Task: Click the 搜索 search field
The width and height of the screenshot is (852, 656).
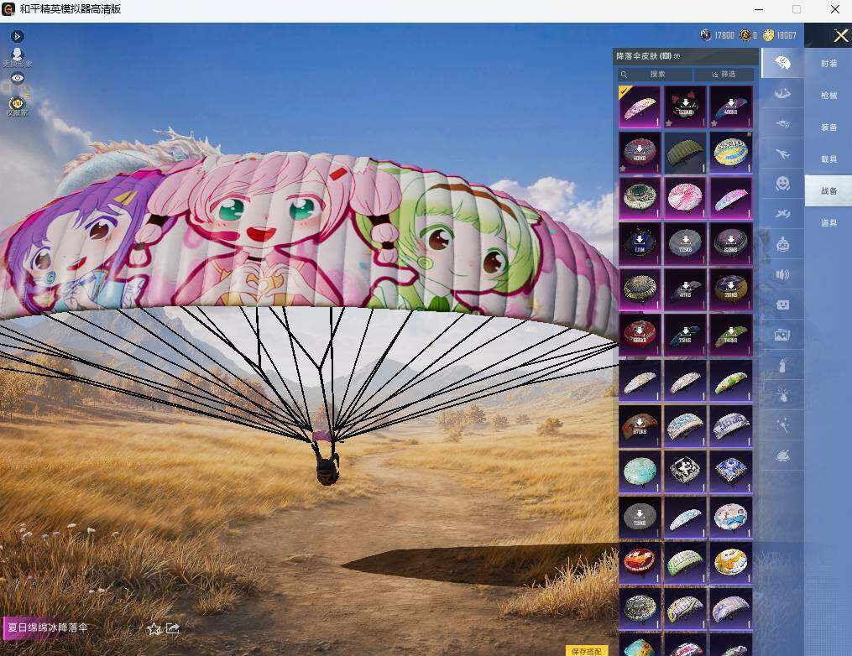Action: (x=656, y=74)
